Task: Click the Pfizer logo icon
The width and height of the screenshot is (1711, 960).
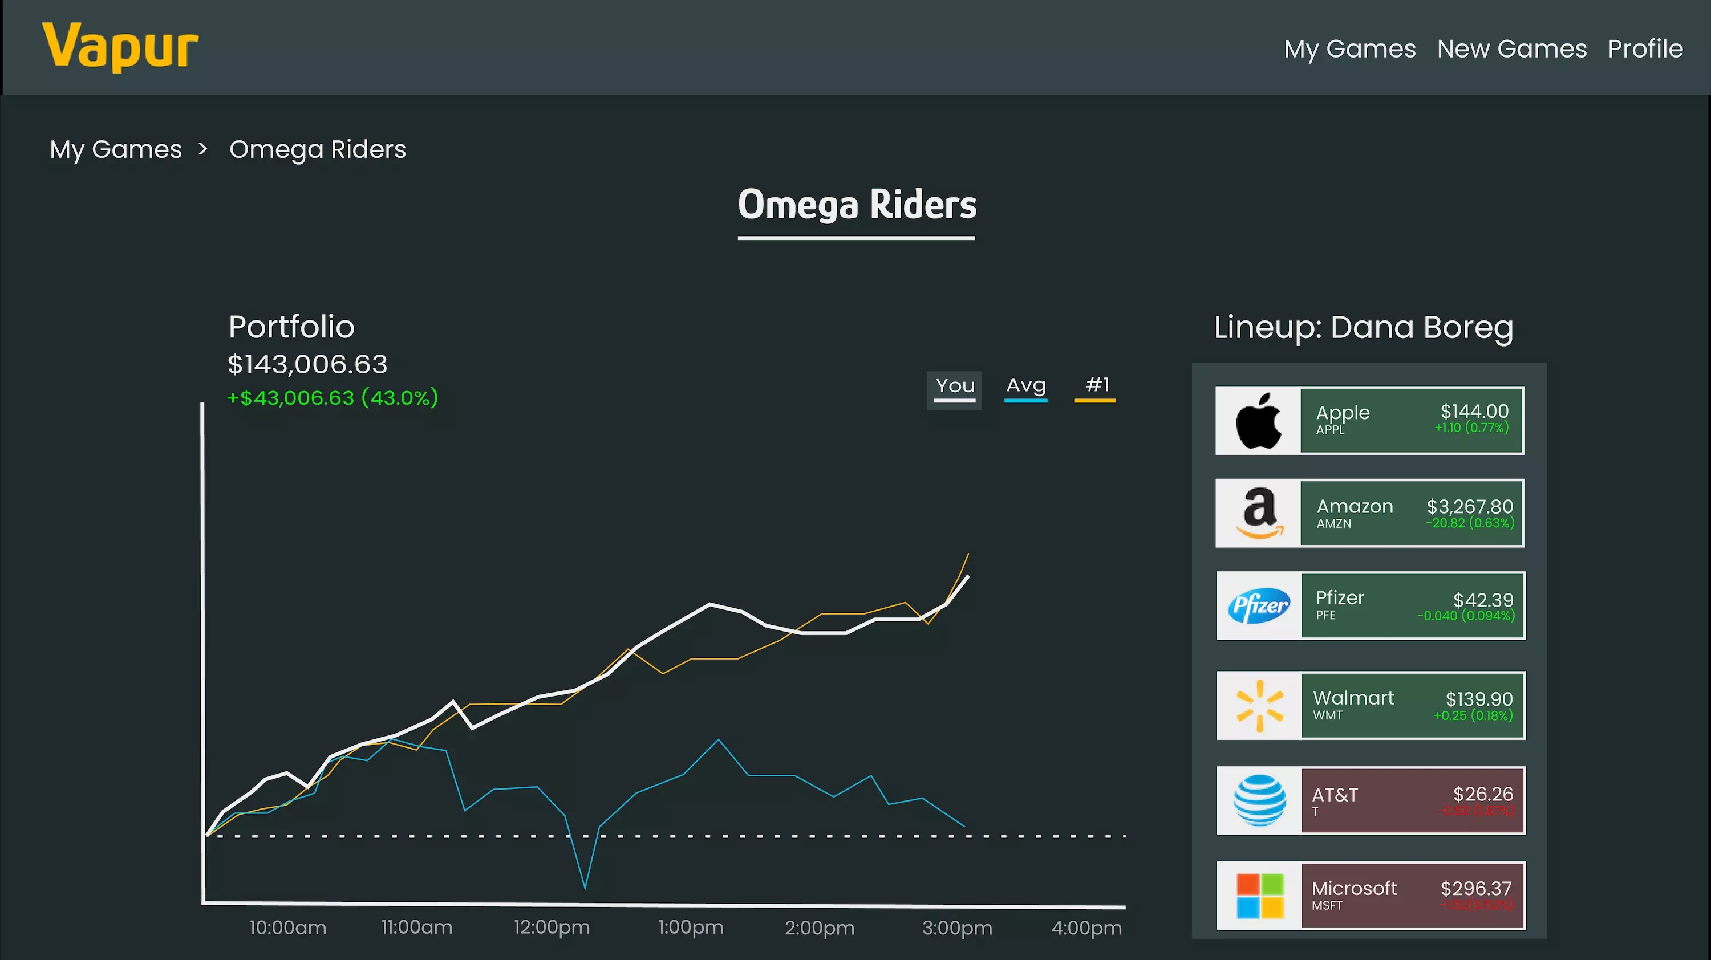Action: (x=1259, y=605)
